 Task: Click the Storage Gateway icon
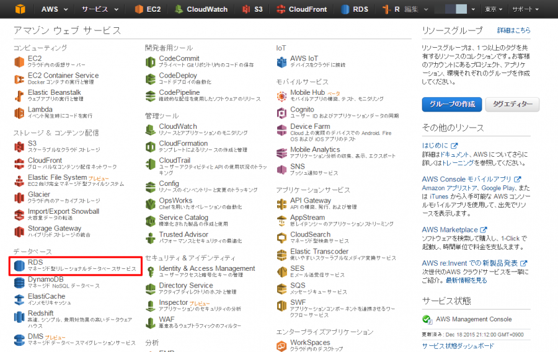tap(19, 232)
